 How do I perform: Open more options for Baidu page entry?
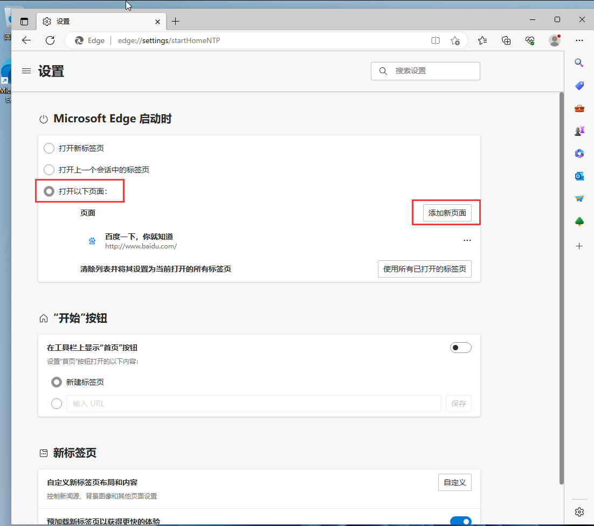click(467, 240)
